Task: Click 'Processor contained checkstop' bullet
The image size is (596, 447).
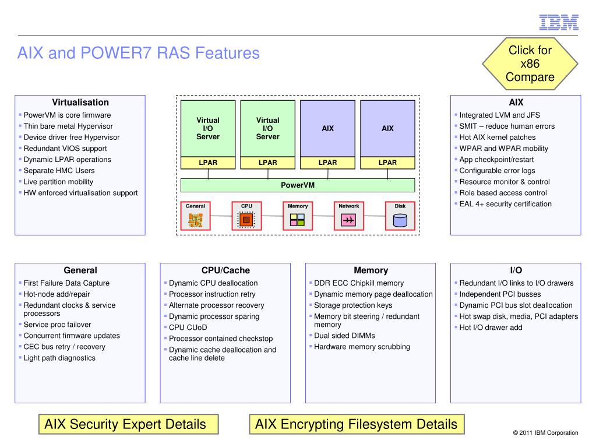Action: coord(221,339)
